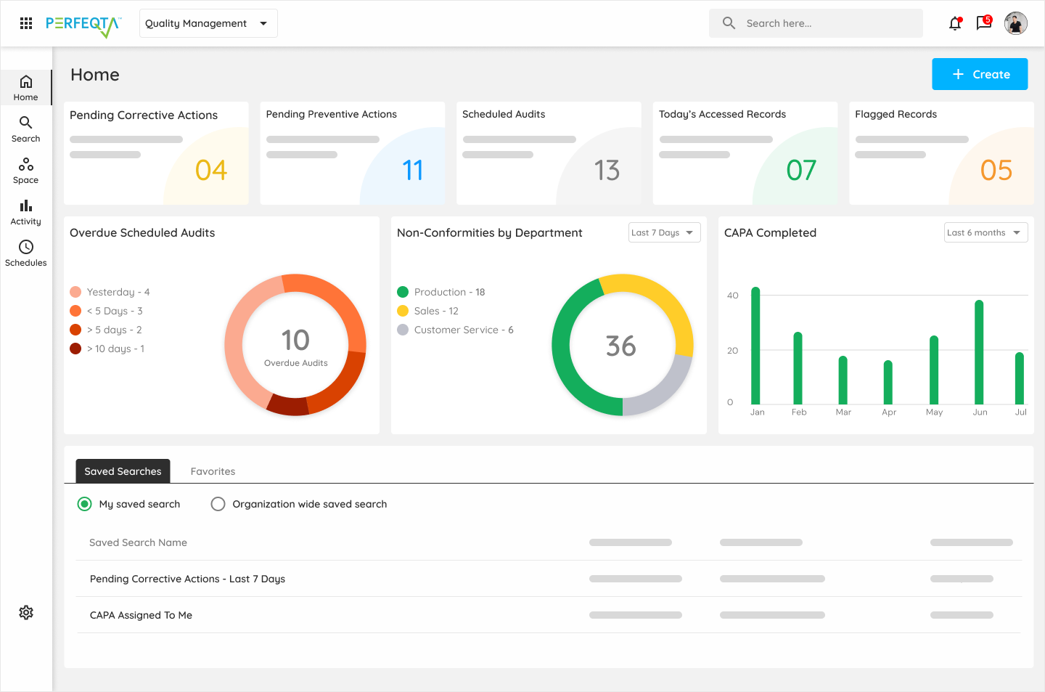Click the '> 10 days' legend color dot
The width and height of the screenshot is (1045, 692).
[75, 349]
